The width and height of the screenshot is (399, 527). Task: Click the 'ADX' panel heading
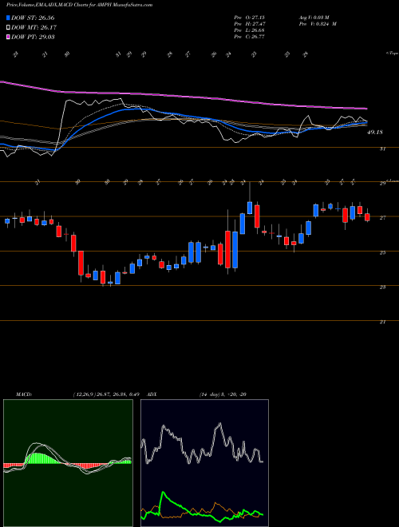(152, 394)
